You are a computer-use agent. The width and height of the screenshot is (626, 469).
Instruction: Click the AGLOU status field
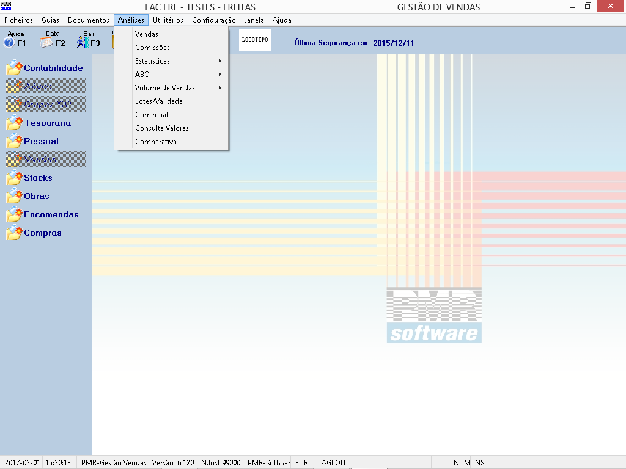(333, 463)
